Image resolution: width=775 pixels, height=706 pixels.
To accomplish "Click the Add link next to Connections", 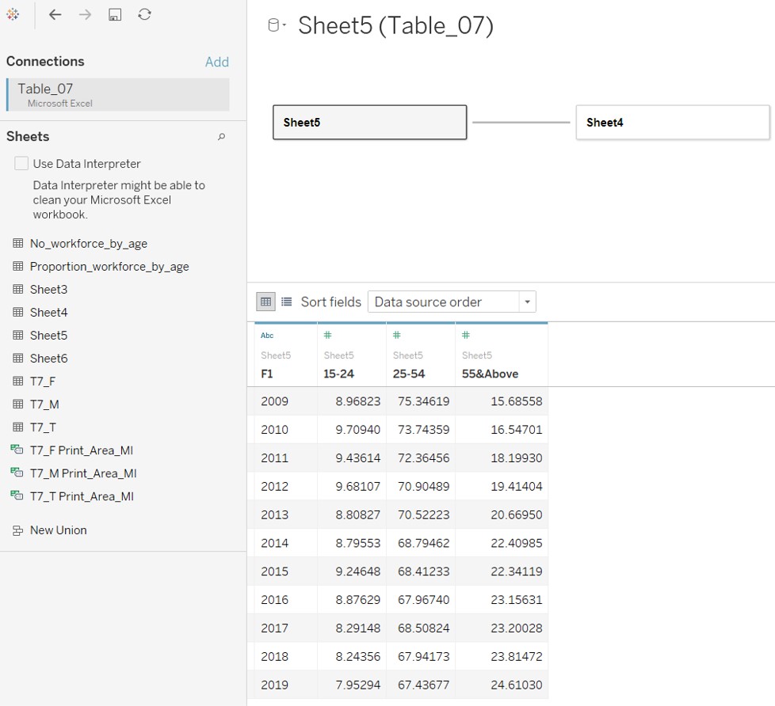I will (x=216, y=61).
